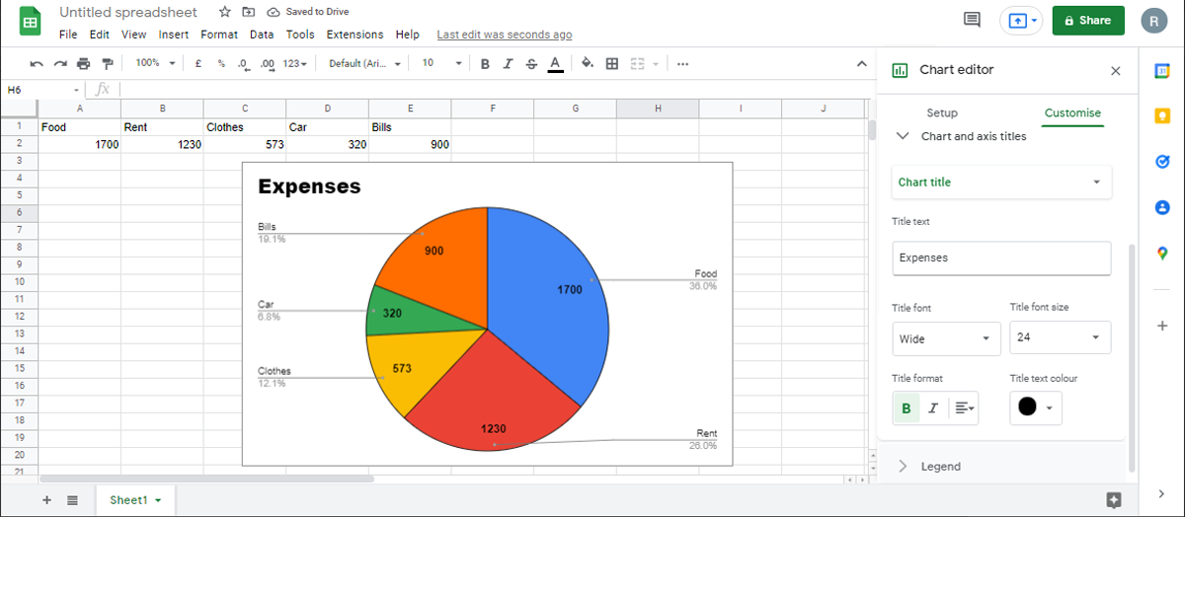
Task: Star the Untitled spreadsheet
Action: (225, 13)
